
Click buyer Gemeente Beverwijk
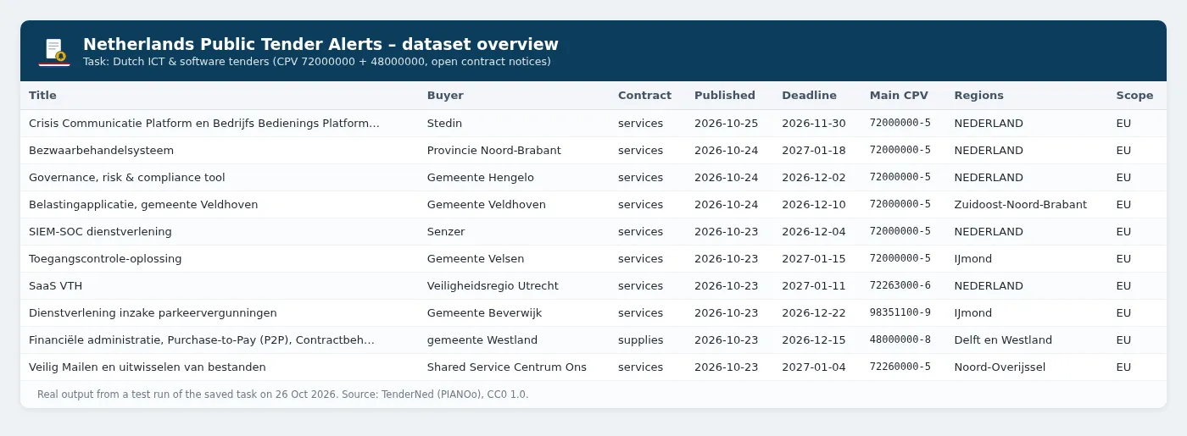point(484,313)
